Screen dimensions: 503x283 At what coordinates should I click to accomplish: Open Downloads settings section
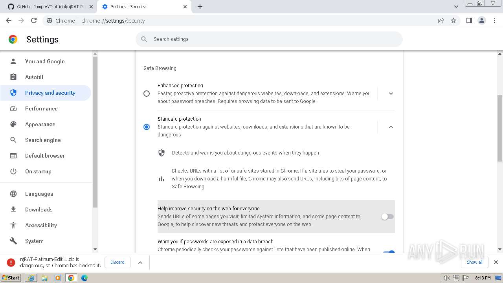[x=46, y=209]
